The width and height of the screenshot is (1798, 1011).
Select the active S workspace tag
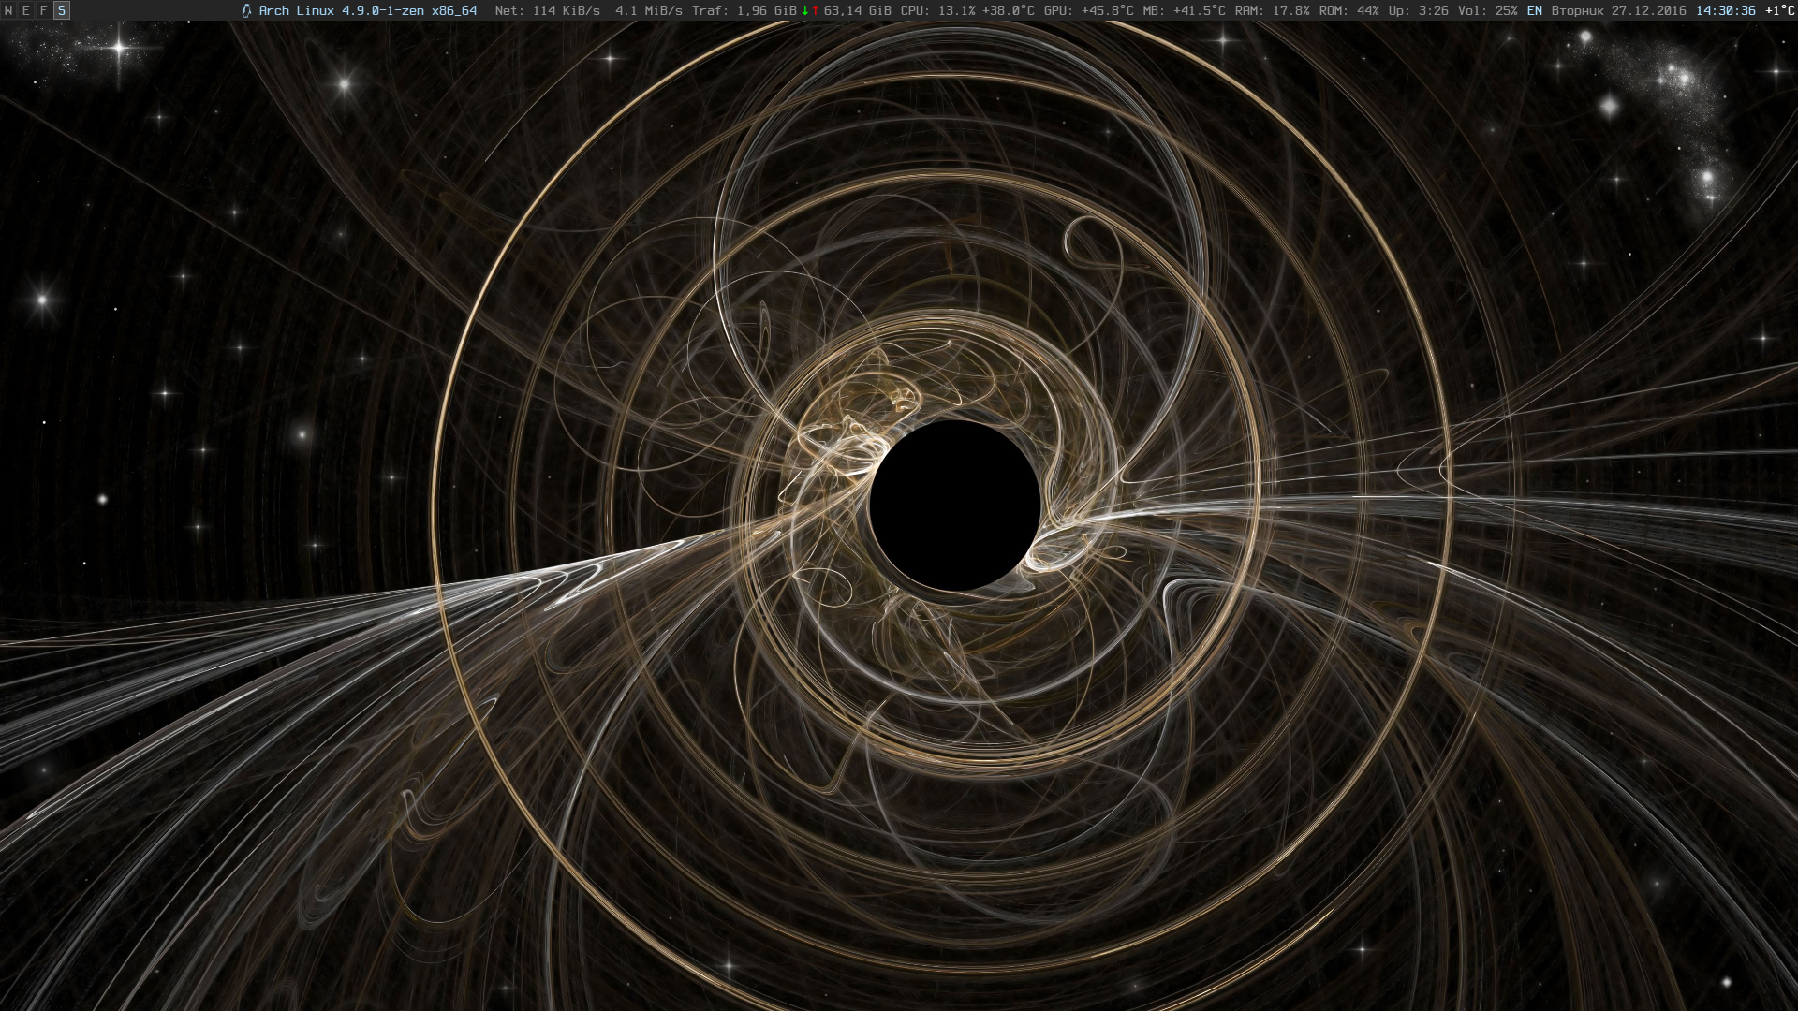pyautogui.click(x=61, y=10)
